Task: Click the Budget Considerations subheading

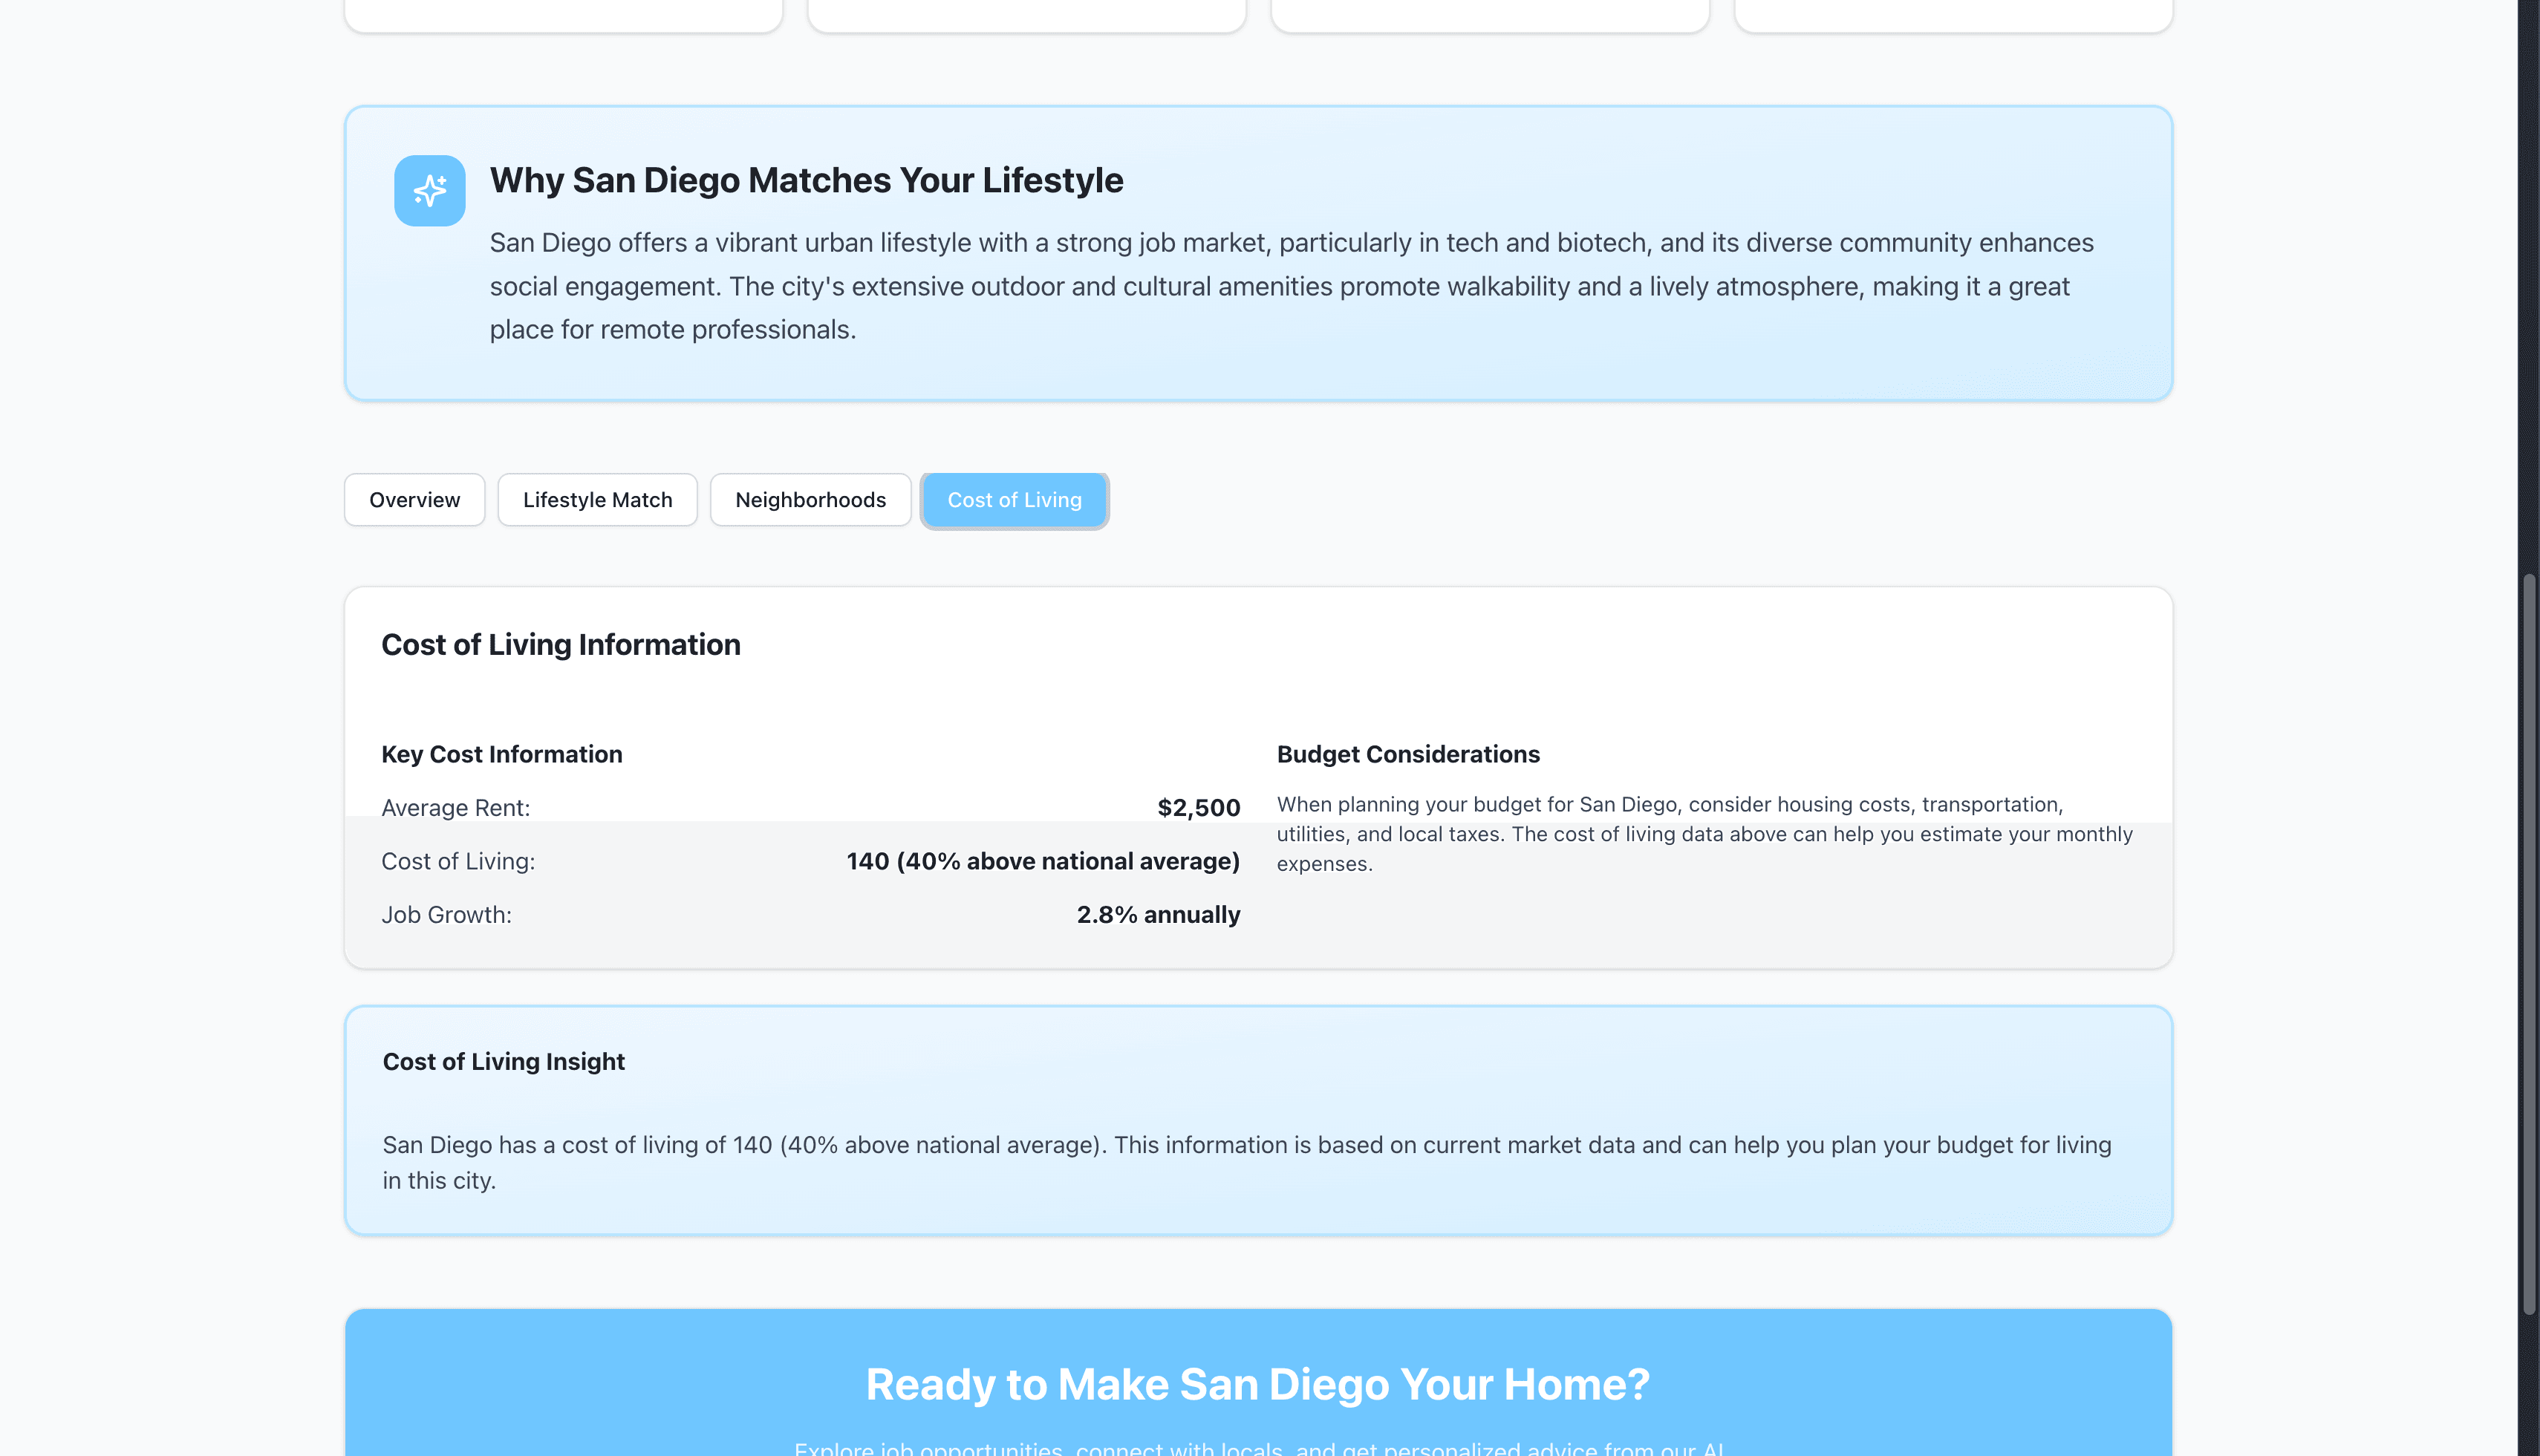Action: coord(1407,754)
